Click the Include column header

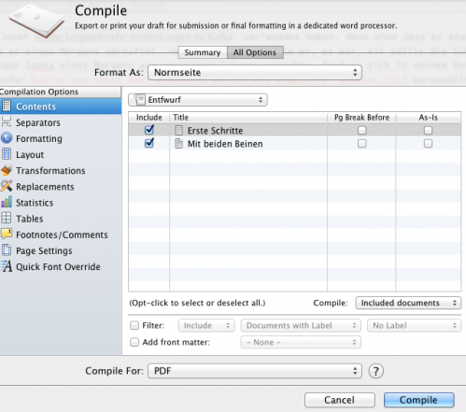pos(149,118)
